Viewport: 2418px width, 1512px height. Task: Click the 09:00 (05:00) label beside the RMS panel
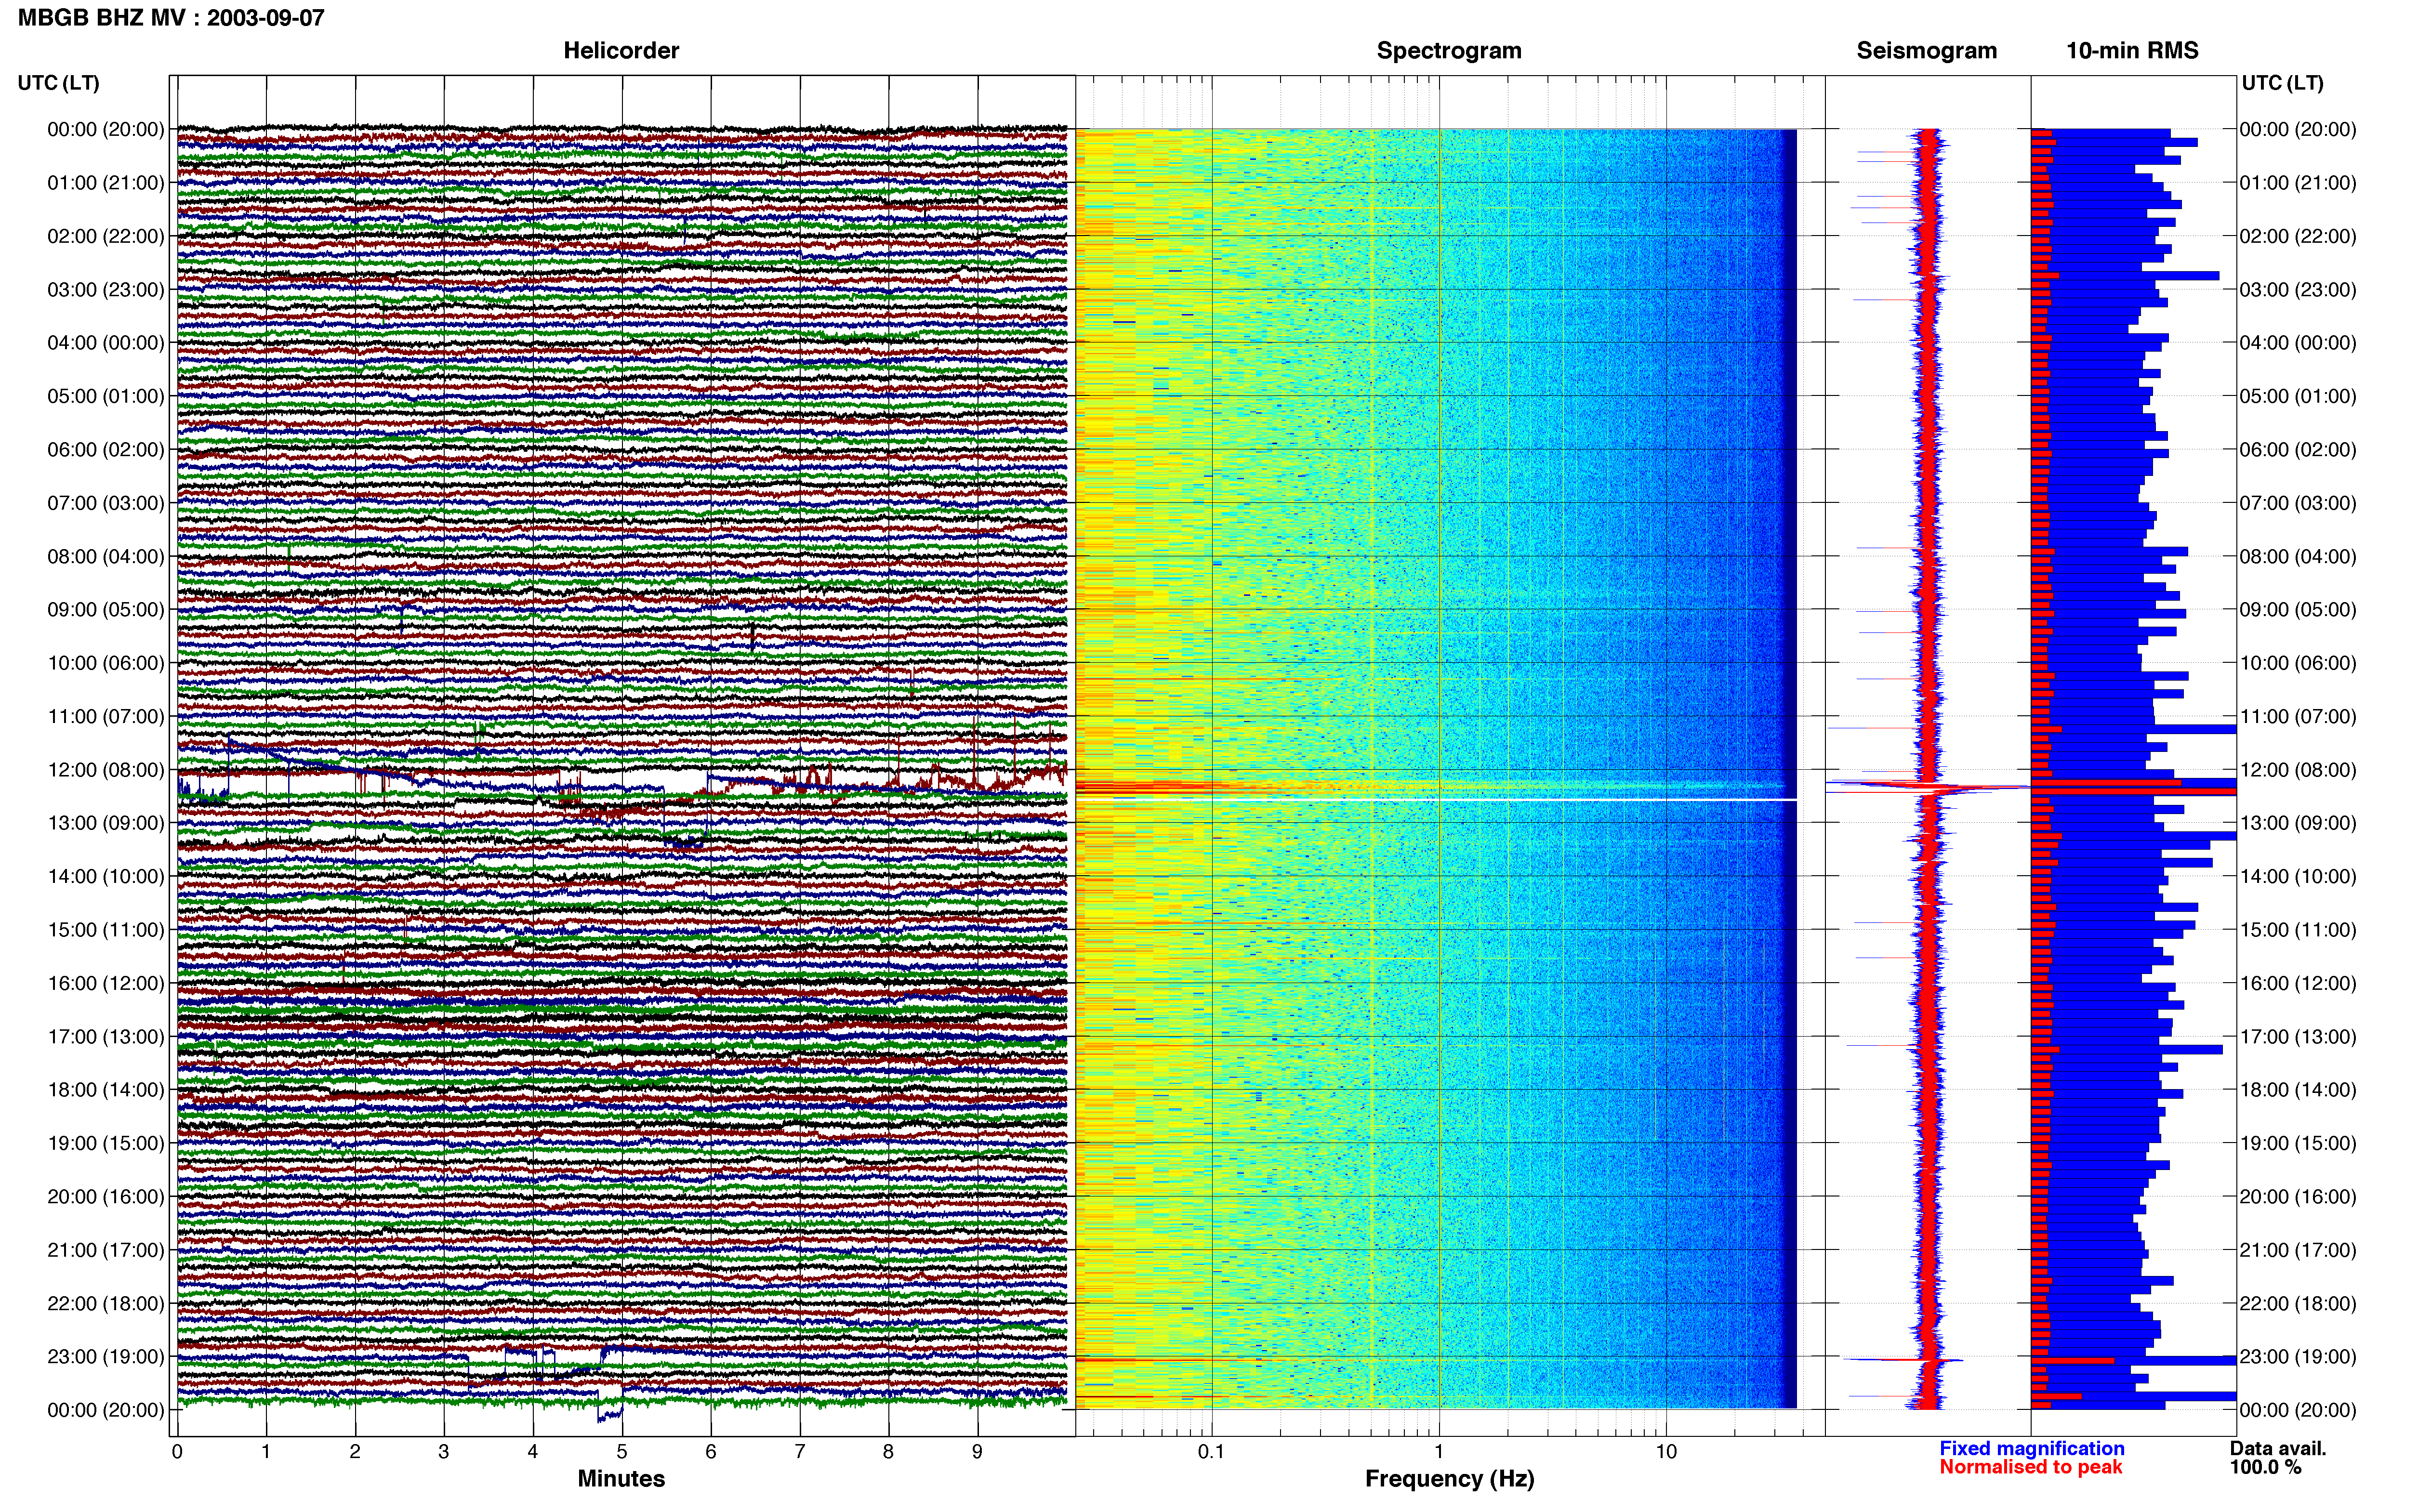[x=2298, y=610]
